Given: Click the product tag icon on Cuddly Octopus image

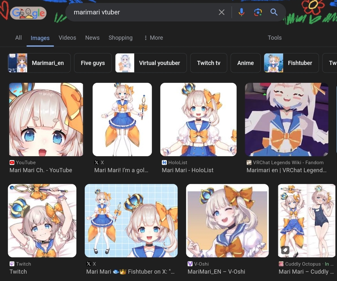Looking at the screenshot, I should (x=285, y=250).
